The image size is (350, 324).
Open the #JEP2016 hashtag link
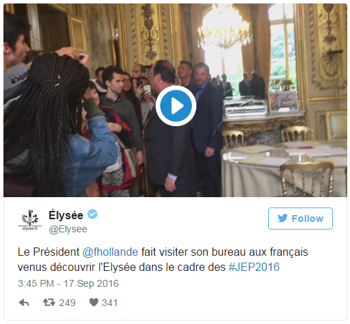[x=254, y=267]
